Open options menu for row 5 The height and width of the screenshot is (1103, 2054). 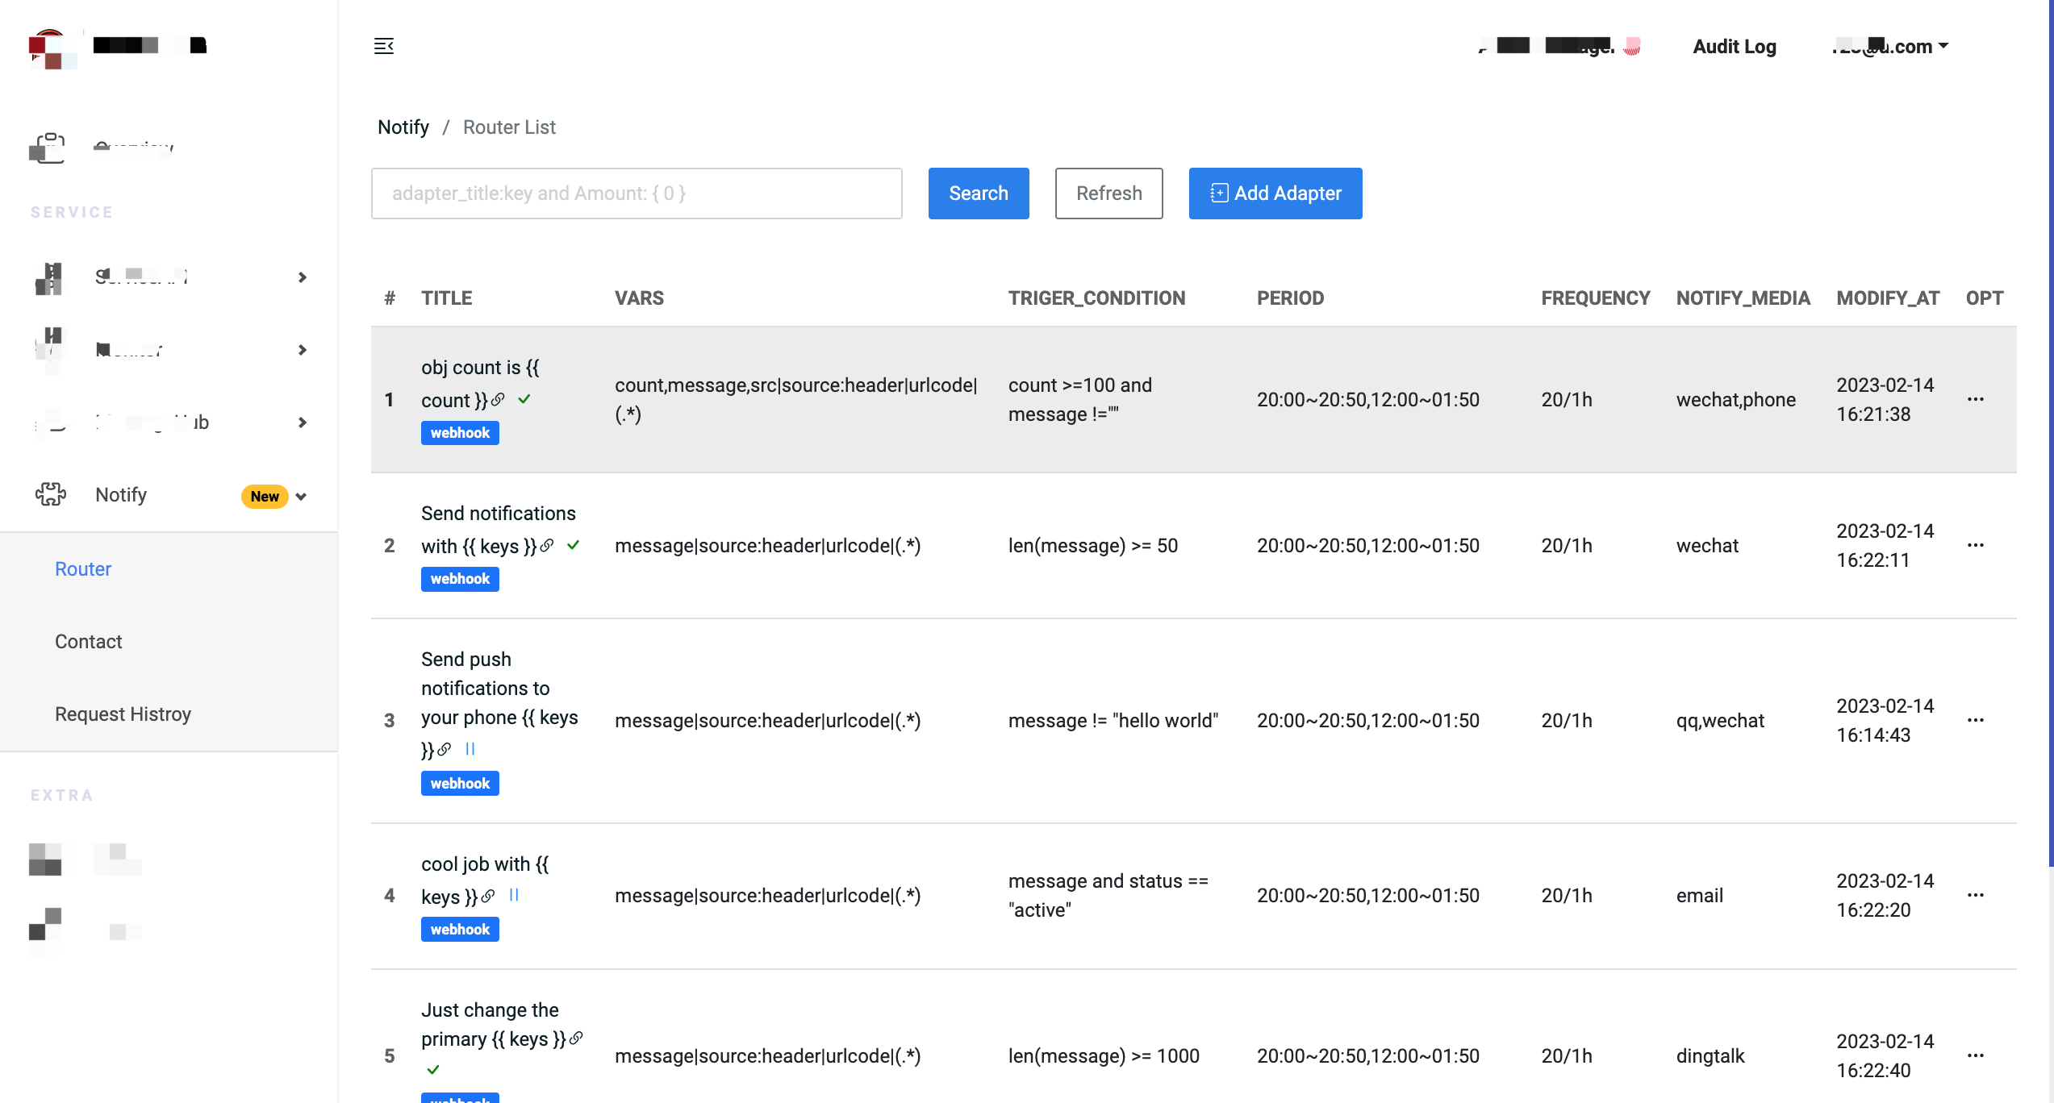tap(1976, 1055)
